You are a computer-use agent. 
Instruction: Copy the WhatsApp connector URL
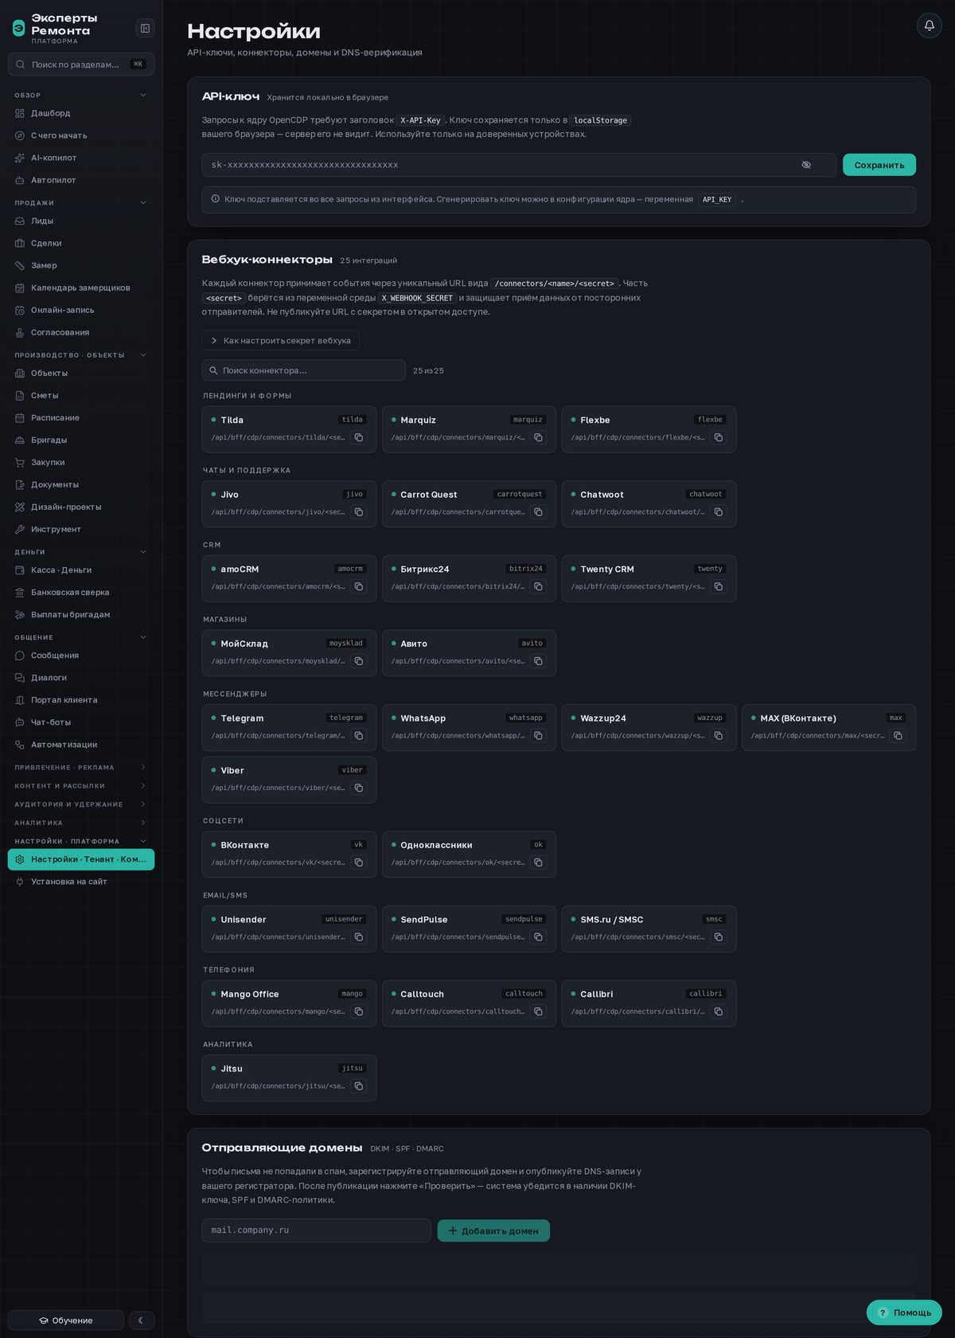coord(539,736)
